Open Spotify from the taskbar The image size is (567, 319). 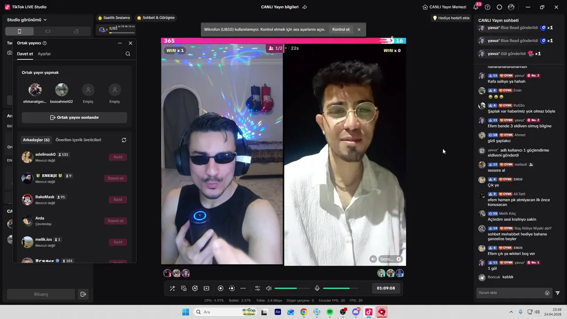(x=330, y=312)
